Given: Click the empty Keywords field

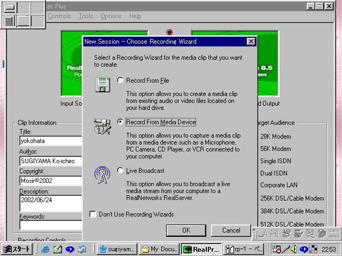Looking at the screenshot, I should coord(51,225).
